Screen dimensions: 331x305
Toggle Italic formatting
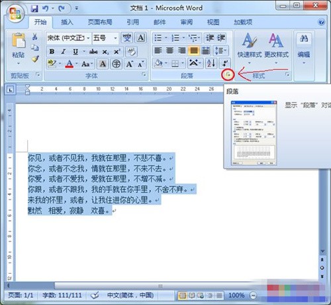(x=64, y=52)
